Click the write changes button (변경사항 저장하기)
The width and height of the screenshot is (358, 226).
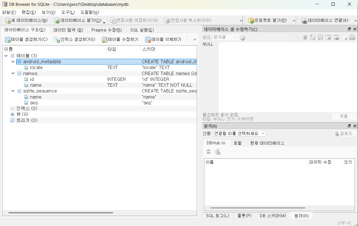(x=134, y=20)
